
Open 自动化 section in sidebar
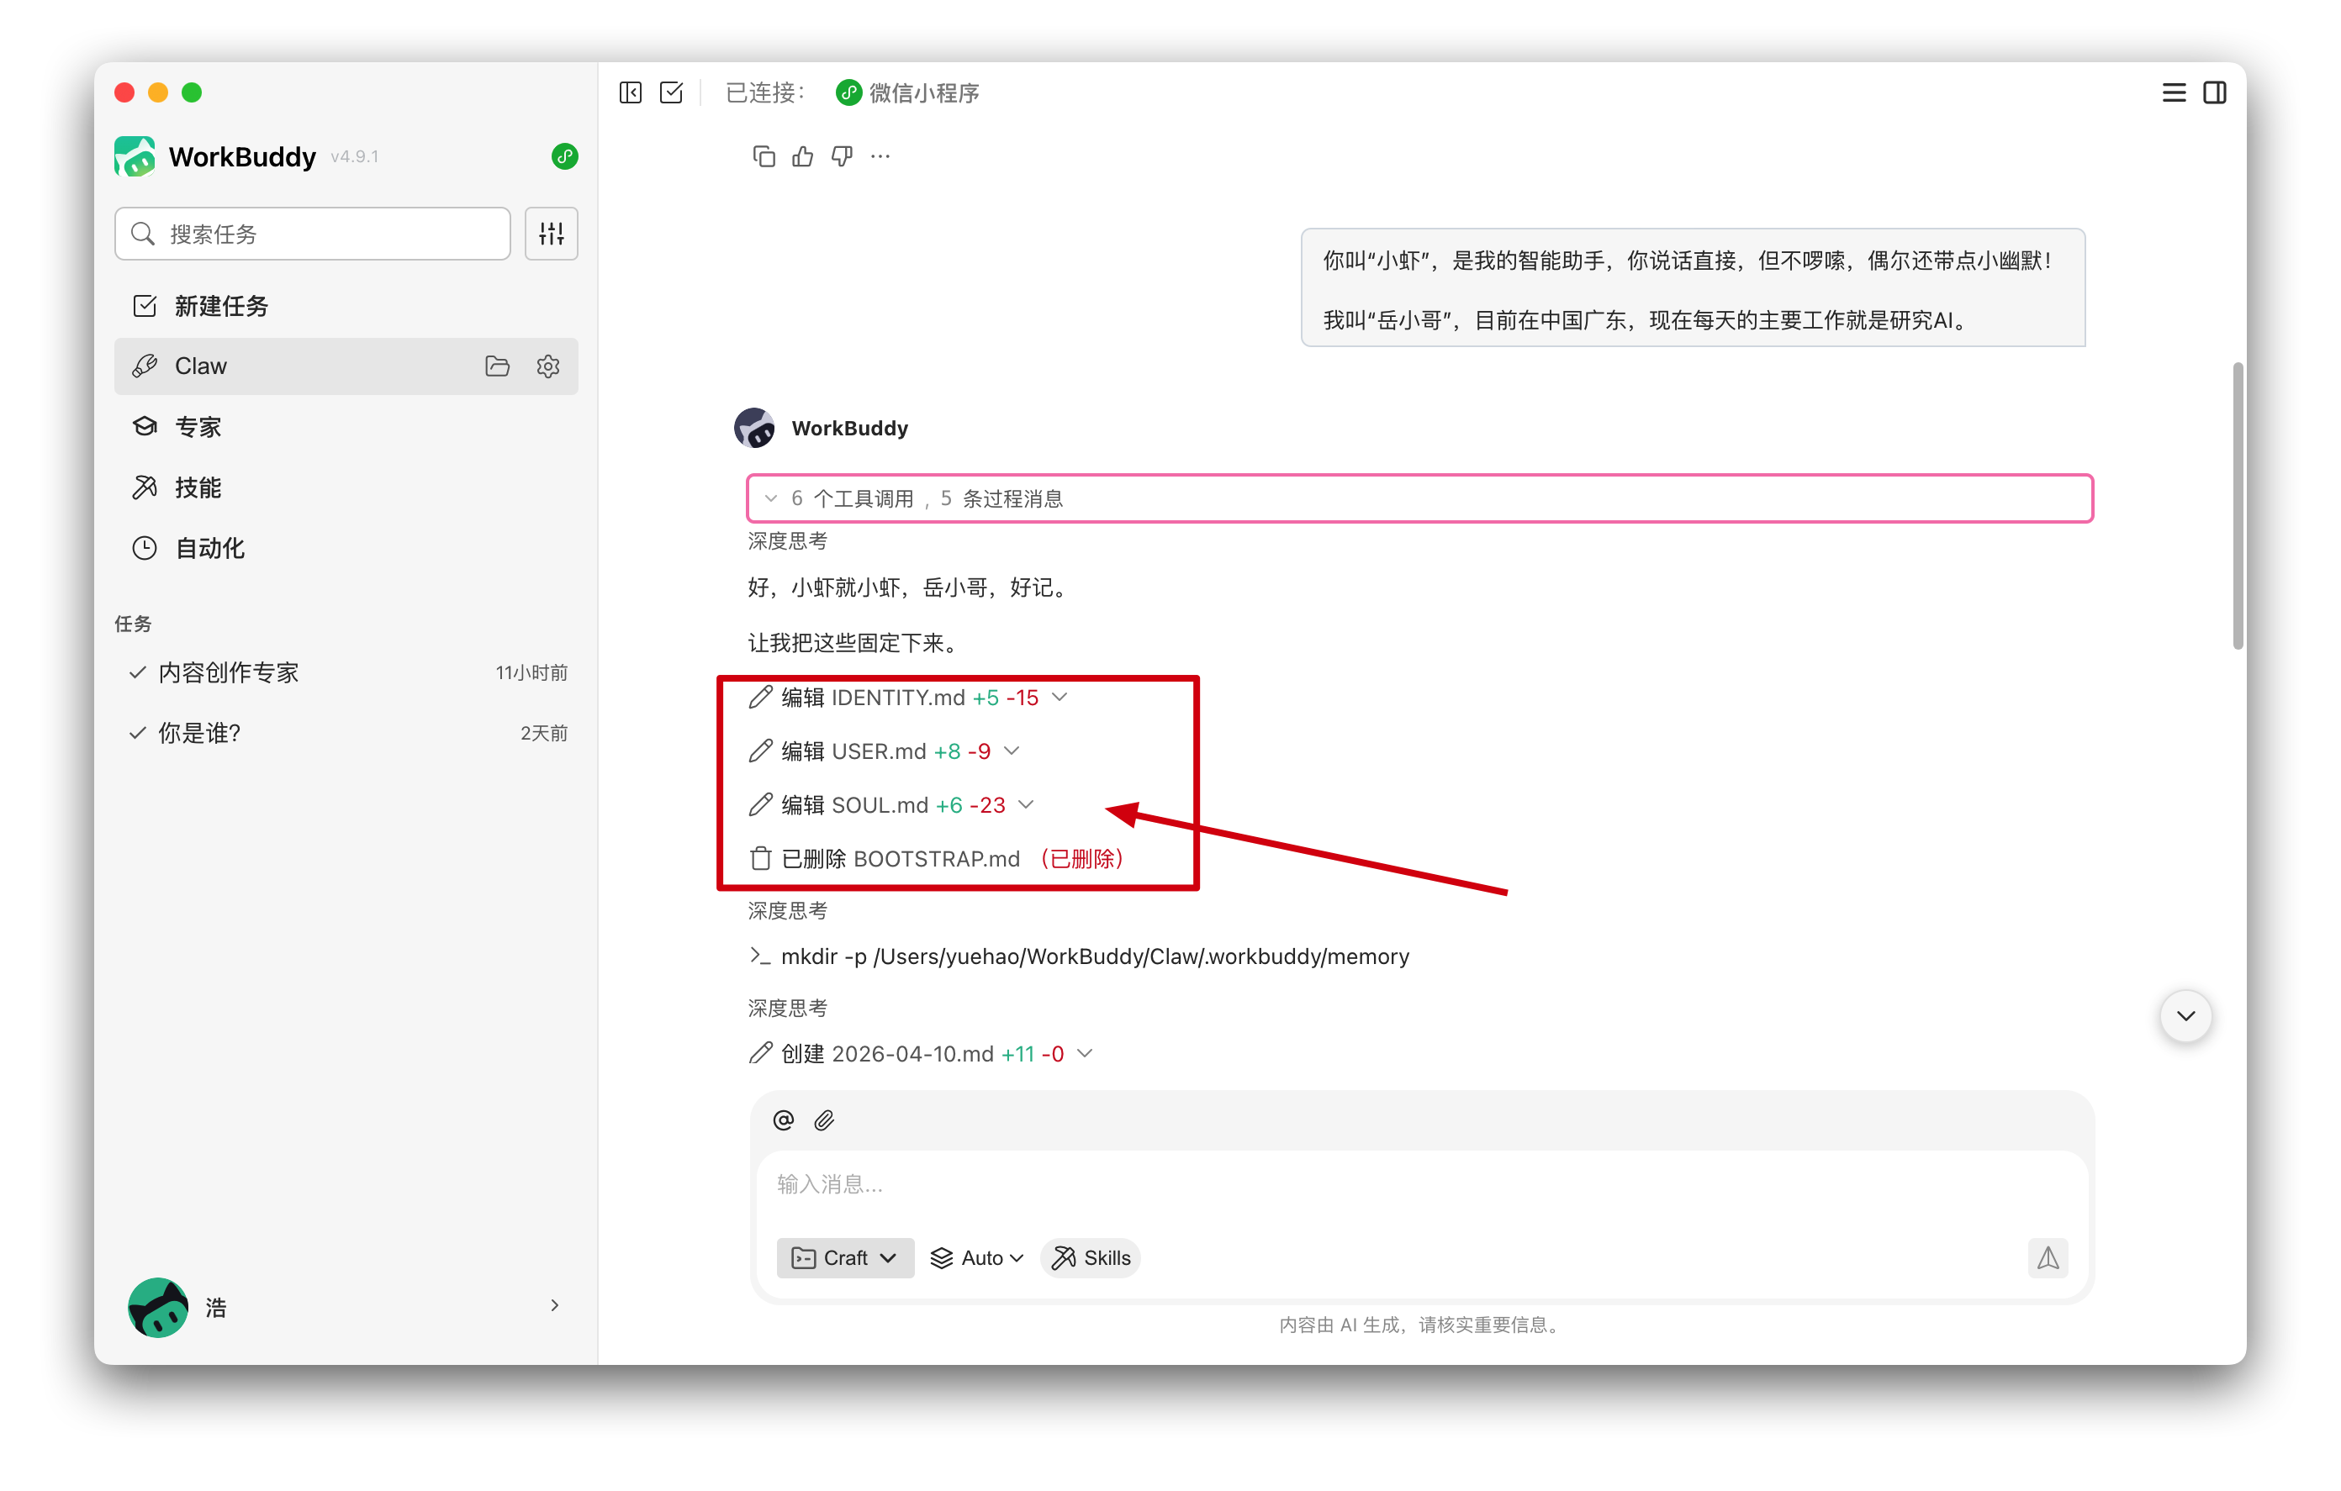[x=346, y=549]
